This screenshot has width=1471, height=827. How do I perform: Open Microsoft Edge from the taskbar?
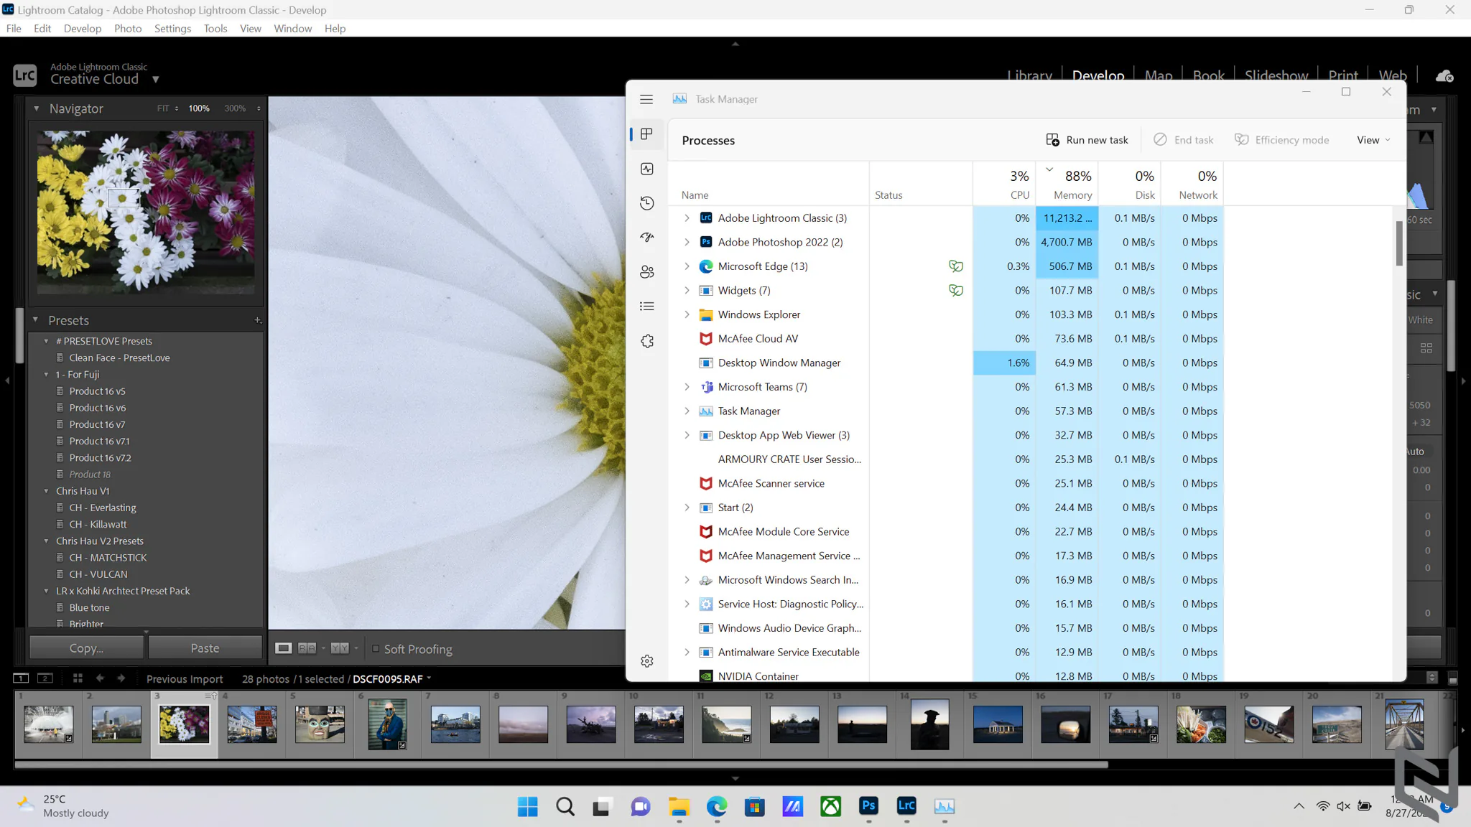716,806
